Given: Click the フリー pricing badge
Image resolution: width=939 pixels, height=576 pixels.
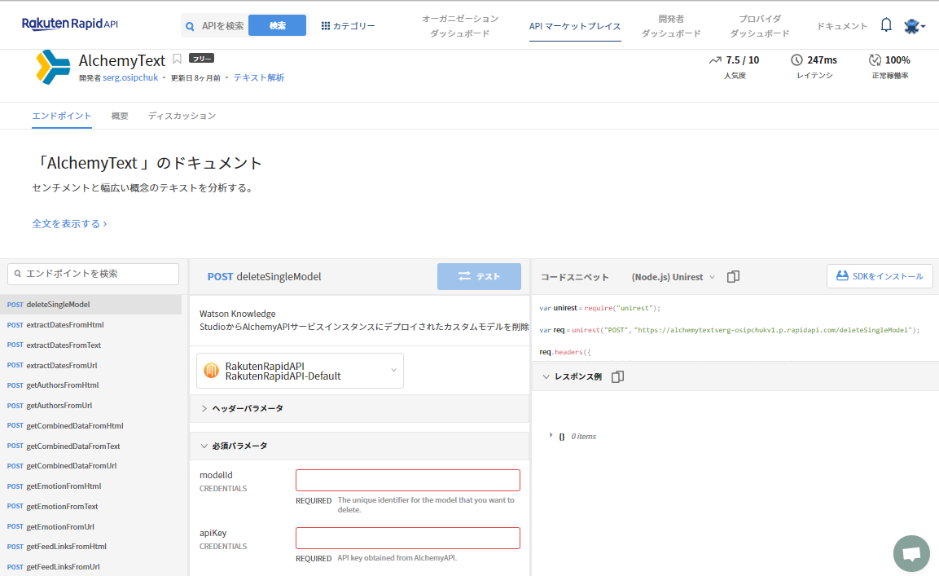Looking at the screenshot, I should click(201, 58).
